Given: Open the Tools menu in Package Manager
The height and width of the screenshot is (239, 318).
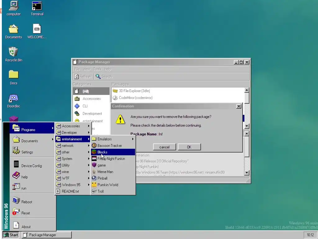Looking at the screenshot, I should tap(97, 69).
